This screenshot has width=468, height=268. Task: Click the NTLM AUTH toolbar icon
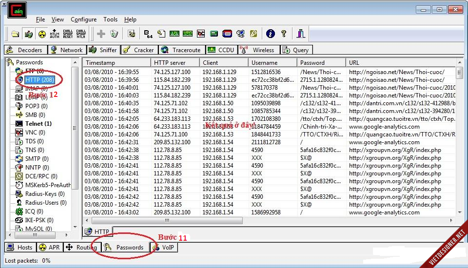click(x=54, y=34)
